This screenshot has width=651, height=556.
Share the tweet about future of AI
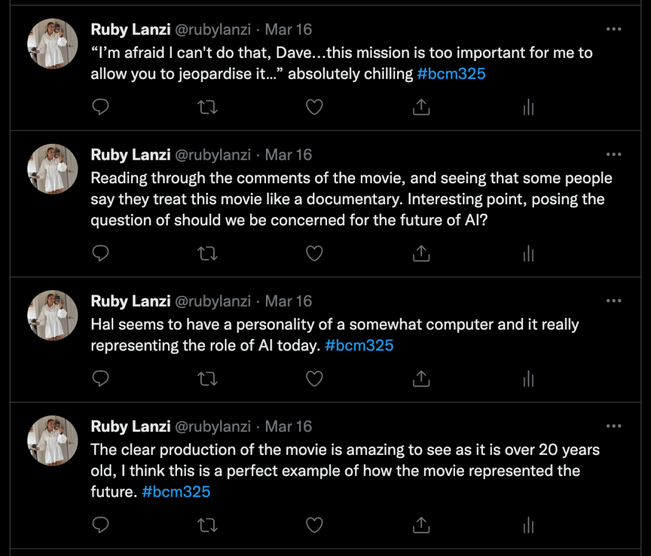tap(421, 254)
